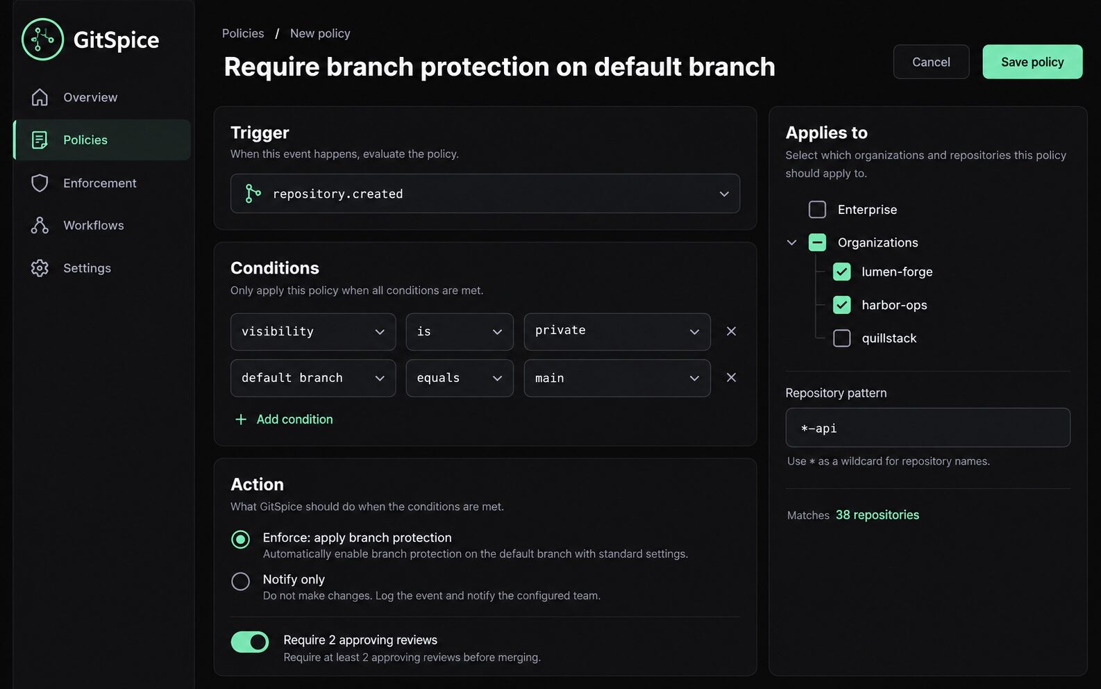Viewport: 1101px width, 689px height.
Task: Click the GitSpice logo icon
Action: click(x=42, y=40)
